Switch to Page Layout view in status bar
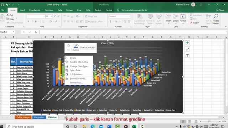Viewport: 228px width, 128px height. (190, 121)
